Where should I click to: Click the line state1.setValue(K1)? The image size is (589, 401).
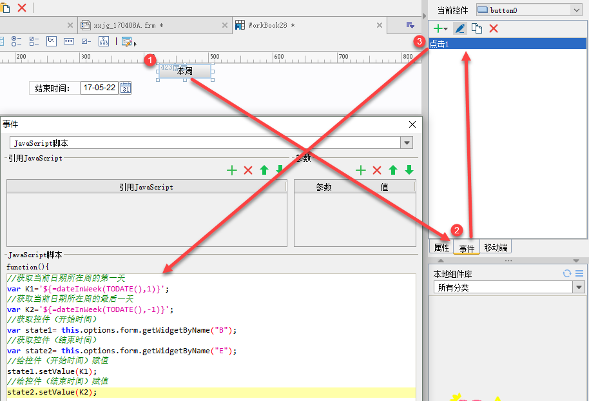click(52, 371)
